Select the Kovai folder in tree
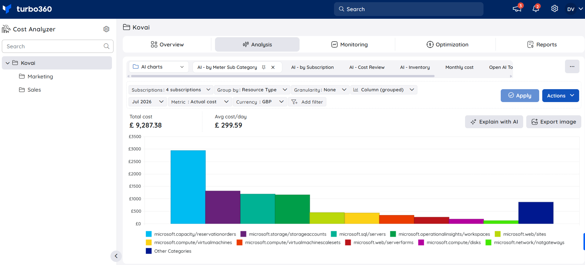 coord(57,63)
